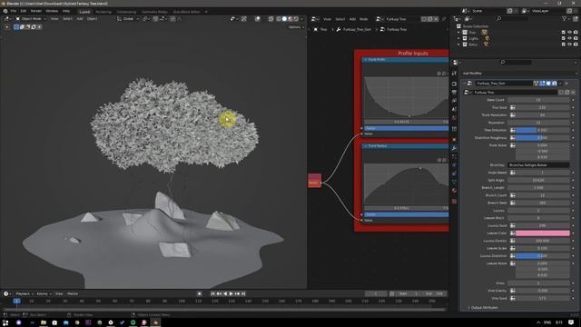Hide the Lights collection in viewport
Viewport: 581px width, 327px height.
[x=569, y=38]
